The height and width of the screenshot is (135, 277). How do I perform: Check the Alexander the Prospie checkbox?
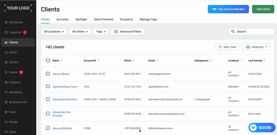48,114
